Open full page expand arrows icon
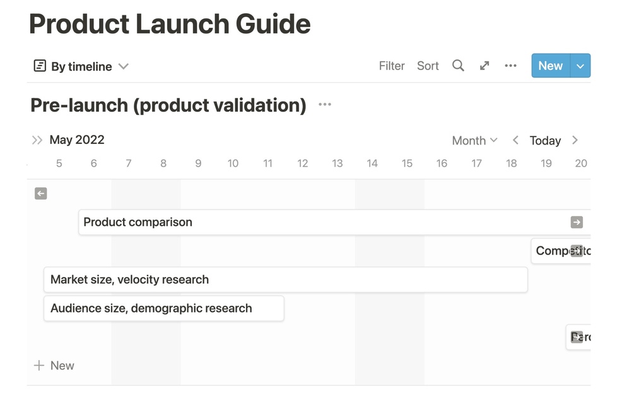 (x=484, y=66)
